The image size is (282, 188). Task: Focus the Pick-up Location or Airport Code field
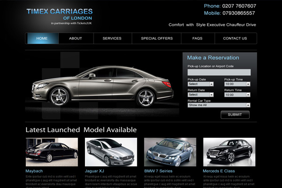point(219,72)
